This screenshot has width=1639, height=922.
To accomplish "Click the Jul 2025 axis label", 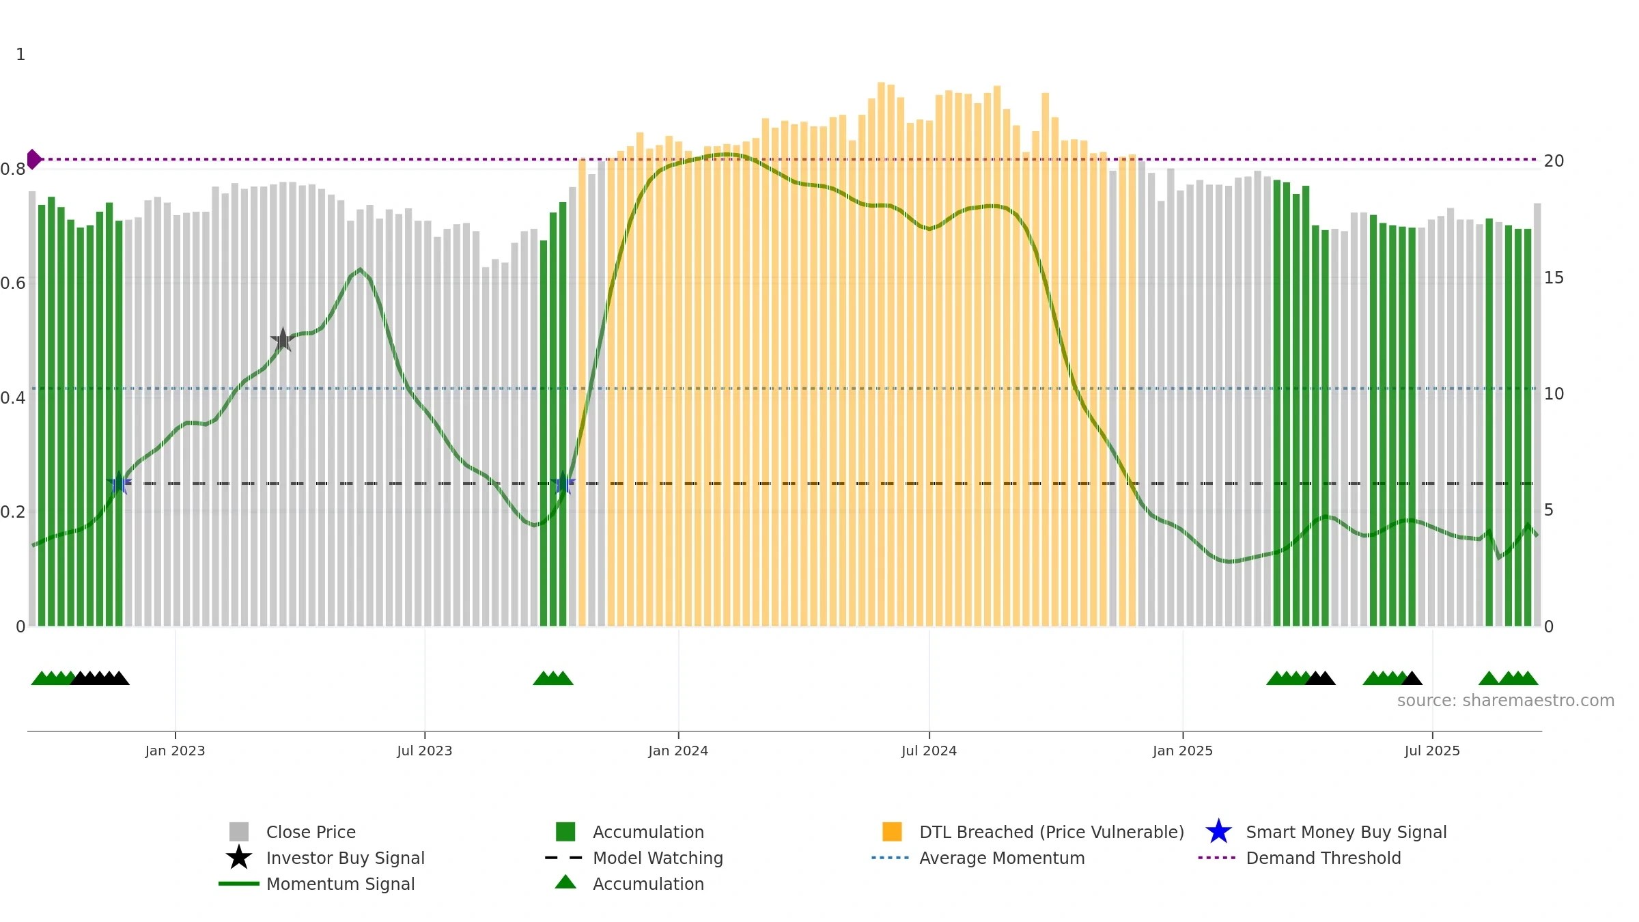I will (1432, 751).
